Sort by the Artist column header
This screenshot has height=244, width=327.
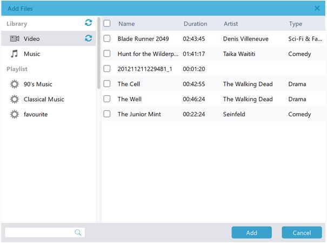[x=231, y=24]
